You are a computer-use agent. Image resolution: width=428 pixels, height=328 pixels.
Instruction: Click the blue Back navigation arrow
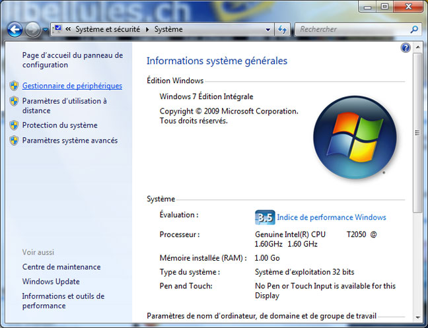15,30
